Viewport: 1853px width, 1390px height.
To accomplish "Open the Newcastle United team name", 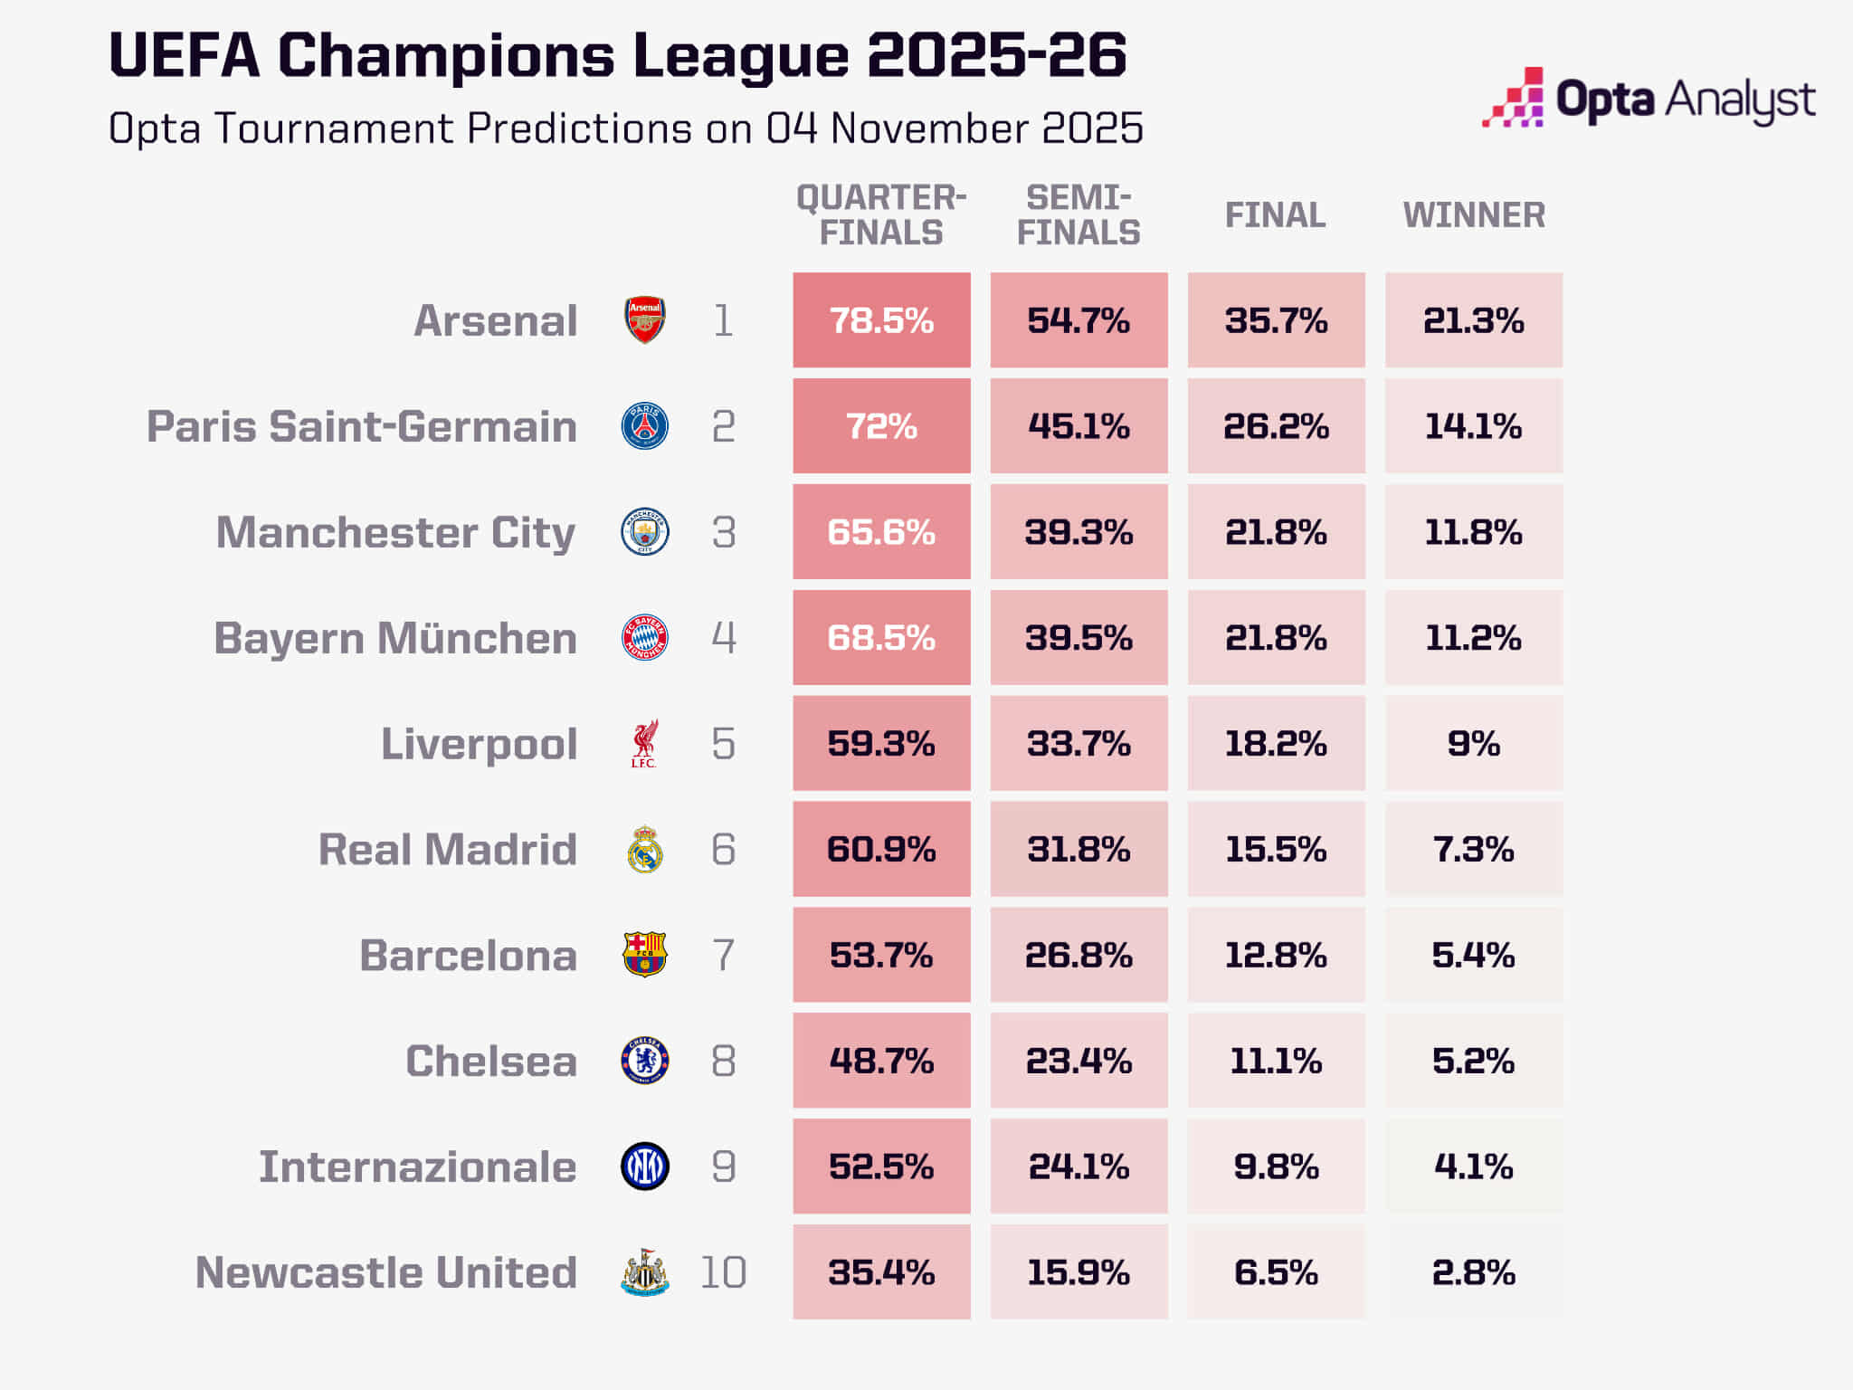I will 386,1272.
